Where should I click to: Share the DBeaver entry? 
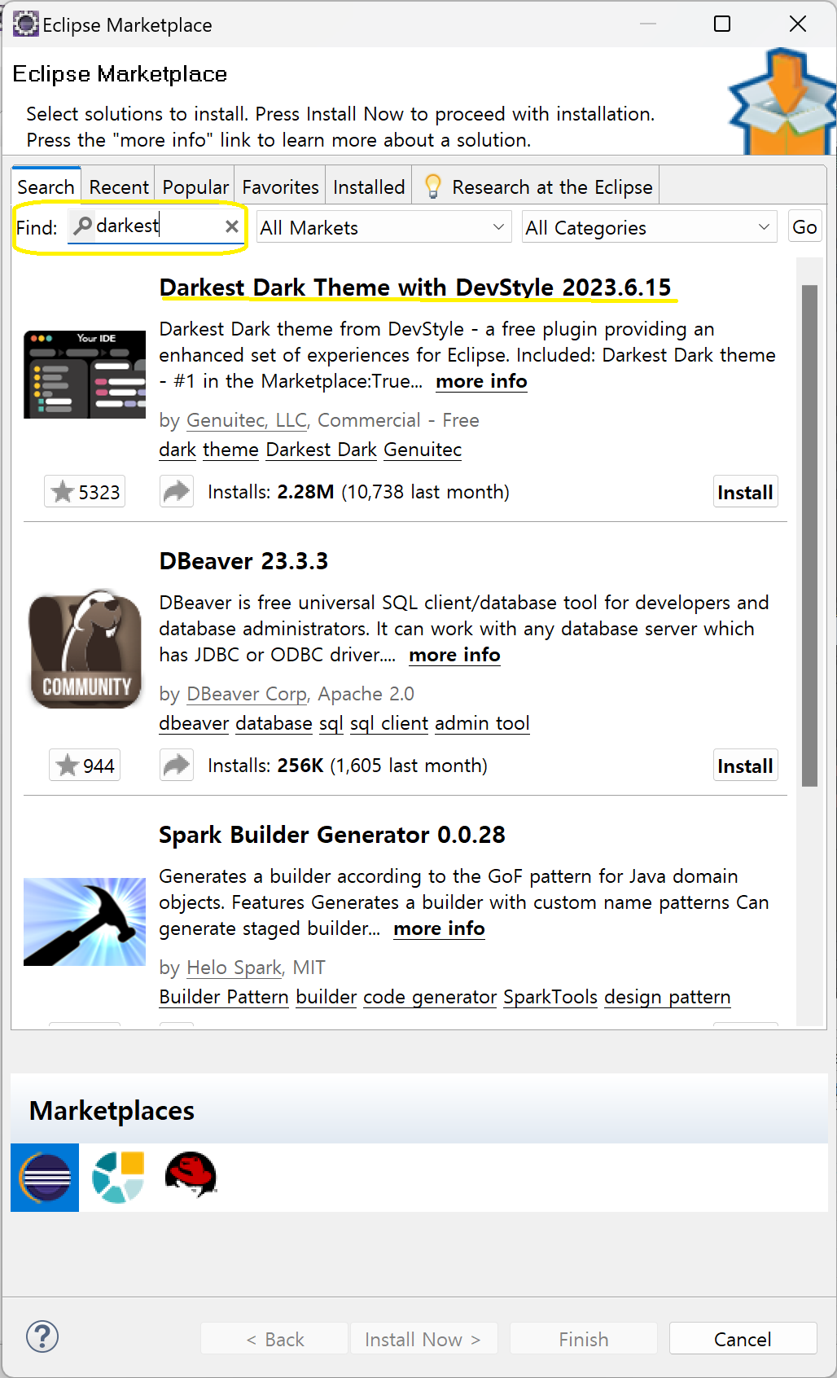click(x=177, y=765)
